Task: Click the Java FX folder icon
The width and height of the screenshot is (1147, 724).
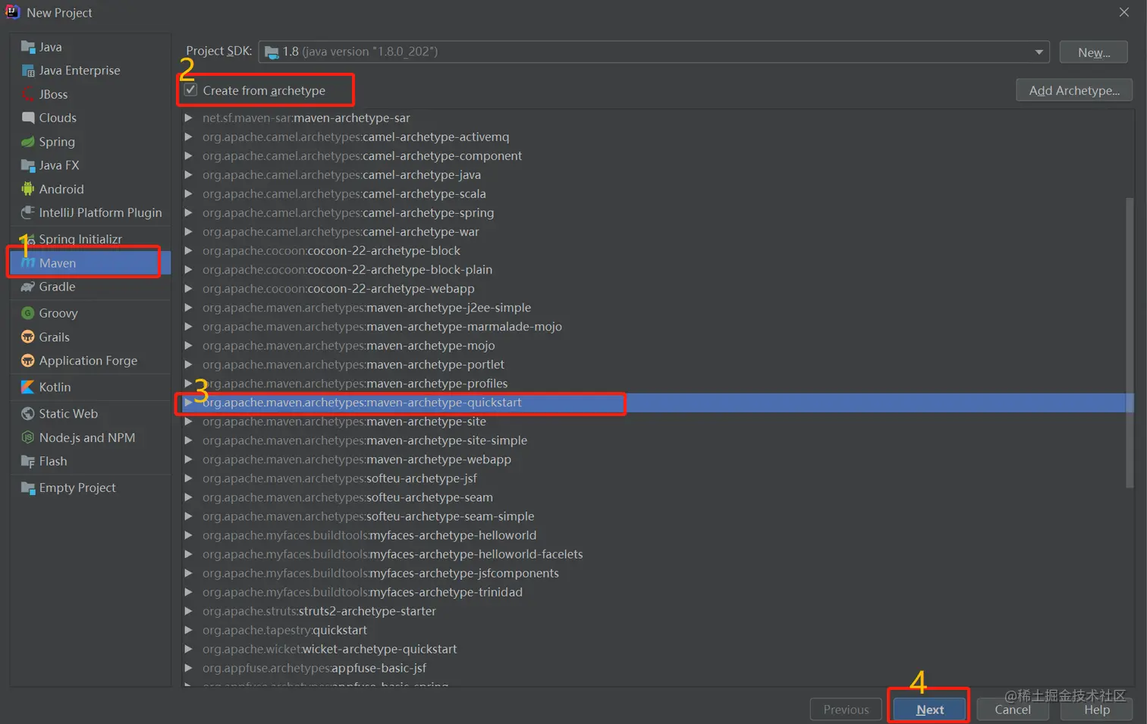Action: (x=28, y=165)
